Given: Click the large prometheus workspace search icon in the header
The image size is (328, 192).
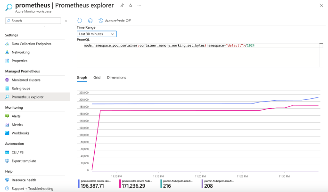Looking at the screenshot, I should [x=9, y=7].
